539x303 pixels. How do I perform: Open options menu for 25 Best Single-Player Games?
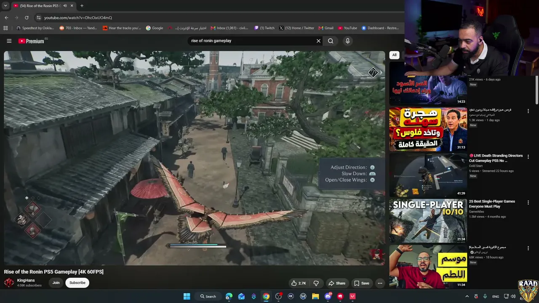click(528, 203)
